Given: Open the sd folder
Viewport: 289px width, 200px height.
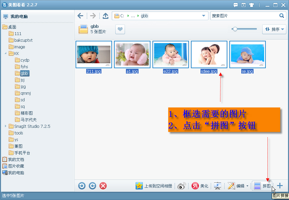Looking at the screenshot, I should [20, 100].
